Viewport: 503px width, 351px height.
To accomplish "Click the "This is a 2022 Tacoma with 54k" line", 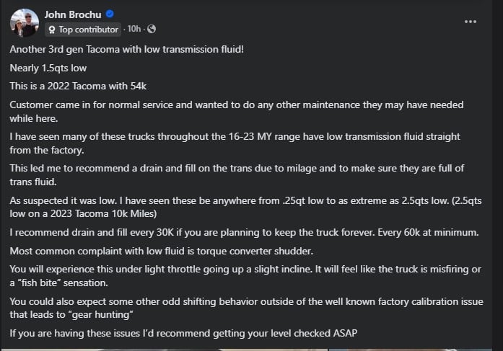I will pos(79,86).
